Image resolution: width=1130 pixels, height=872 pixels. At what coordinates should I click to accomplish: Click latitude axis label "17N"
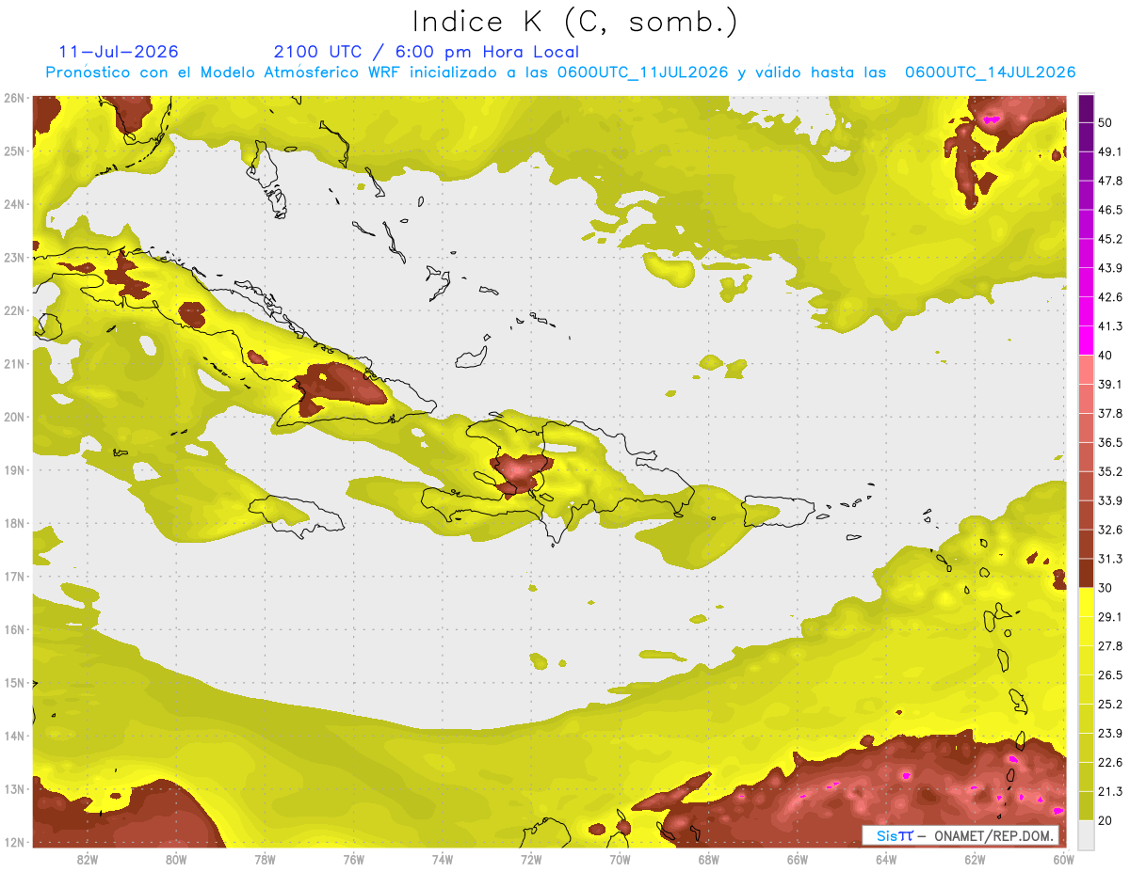click(13, 576)
